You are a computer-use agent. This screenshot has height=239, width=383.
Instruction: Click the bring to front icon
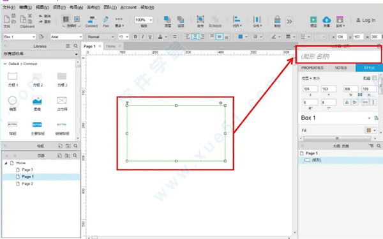pyautogui.click(x=167, y=20)
